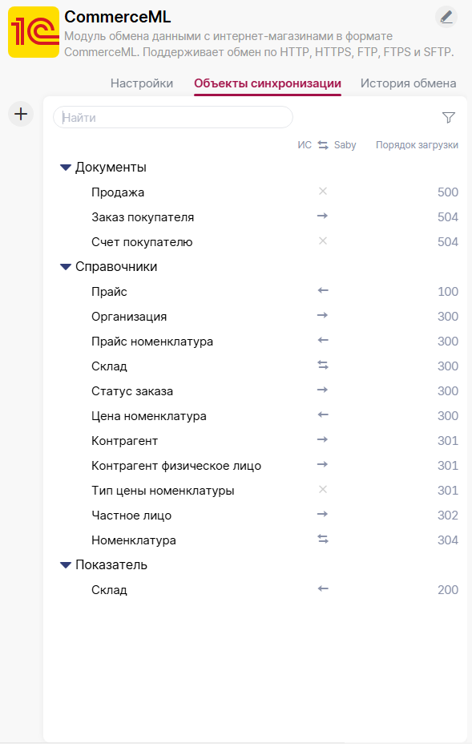472x744 pixels.
Task: Open the История обмена tab
Action: click(x=409, y=83)
